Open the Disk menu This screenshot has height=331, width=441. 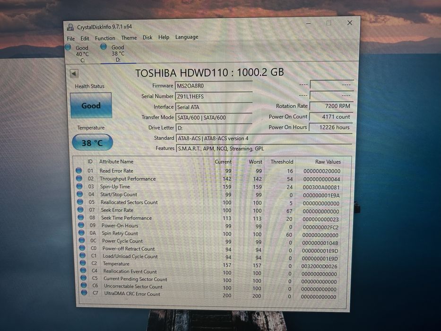(147, 37)
